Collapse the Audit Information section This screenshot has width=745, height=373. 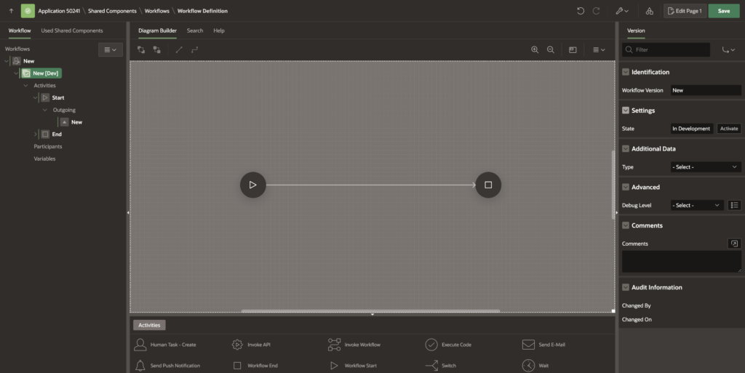click(626, 287)
